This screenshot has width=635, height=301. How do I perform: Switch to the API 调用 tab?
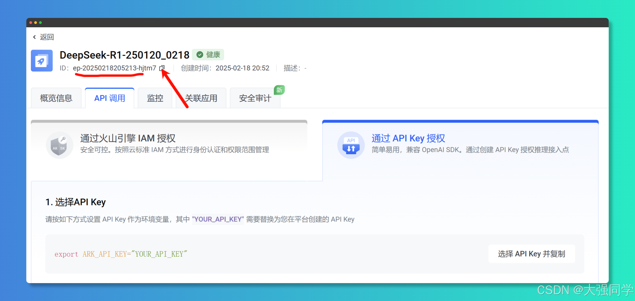tap(110, 98)
